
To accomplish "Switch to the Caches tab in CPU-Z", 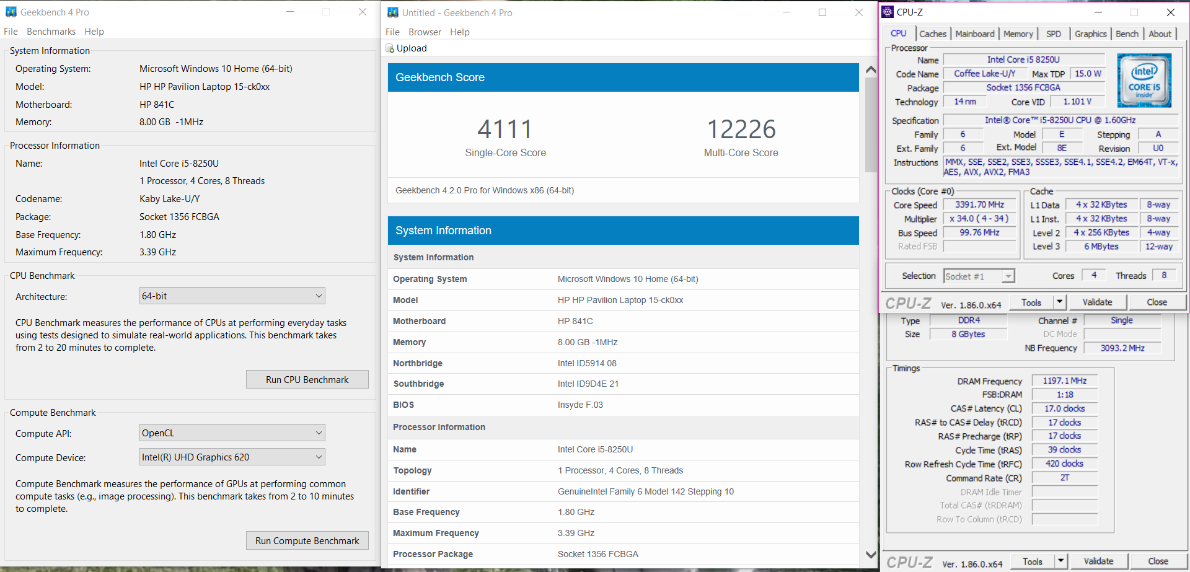I will 932,34.
